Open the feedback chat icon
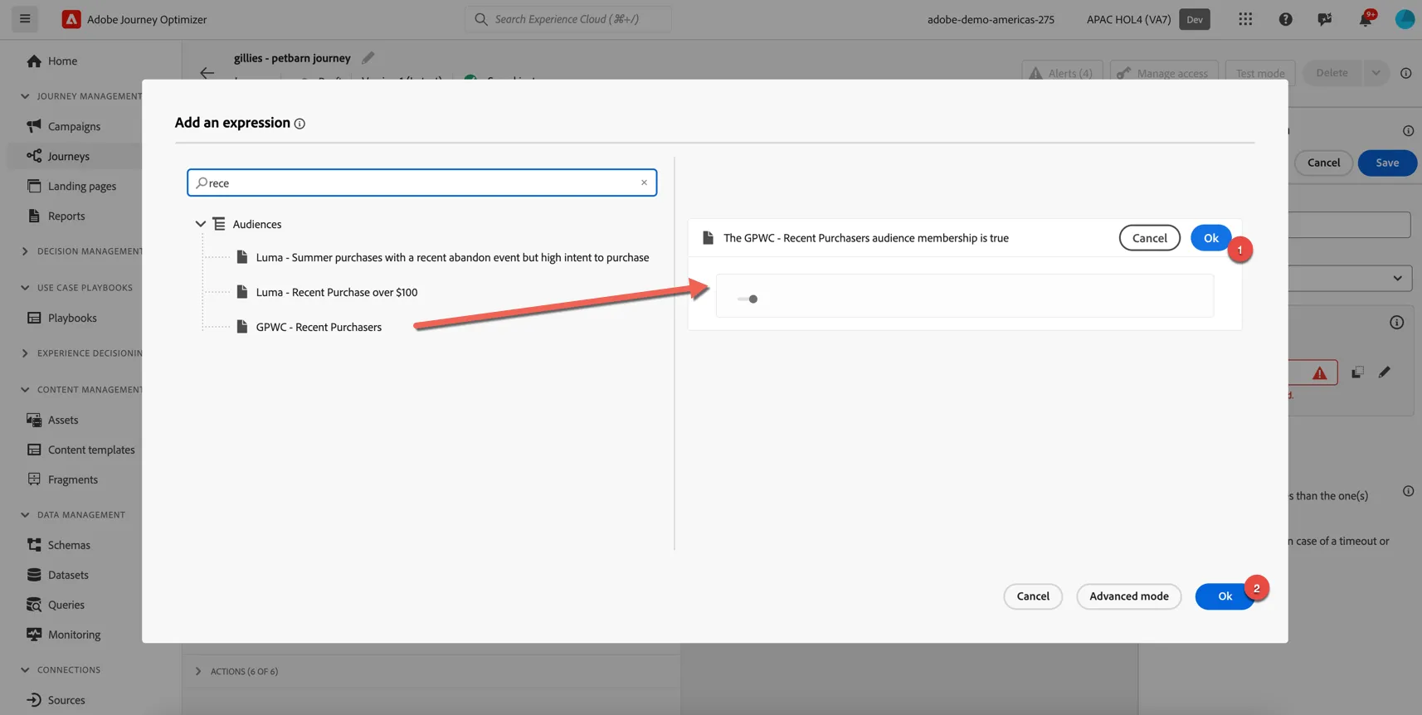Image resolution: width=1422 pixels, height=715 pixels. 1325,19
